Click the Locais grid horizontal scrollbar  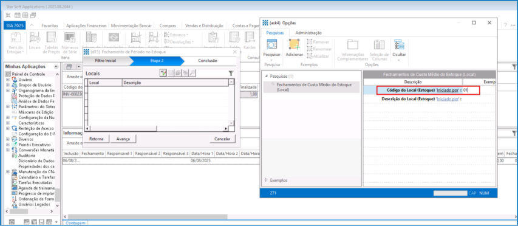[x=157, y=128]
